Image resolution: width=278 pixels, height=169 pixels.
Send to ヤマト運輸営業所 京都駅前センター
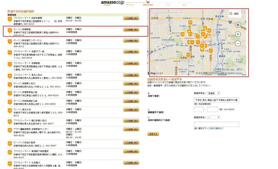coord(131,129)
